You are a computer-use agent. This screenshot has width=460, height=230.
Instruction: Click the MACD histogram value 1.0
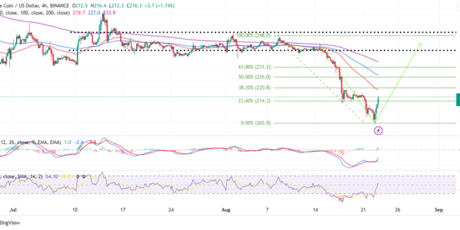click(67, 142)
